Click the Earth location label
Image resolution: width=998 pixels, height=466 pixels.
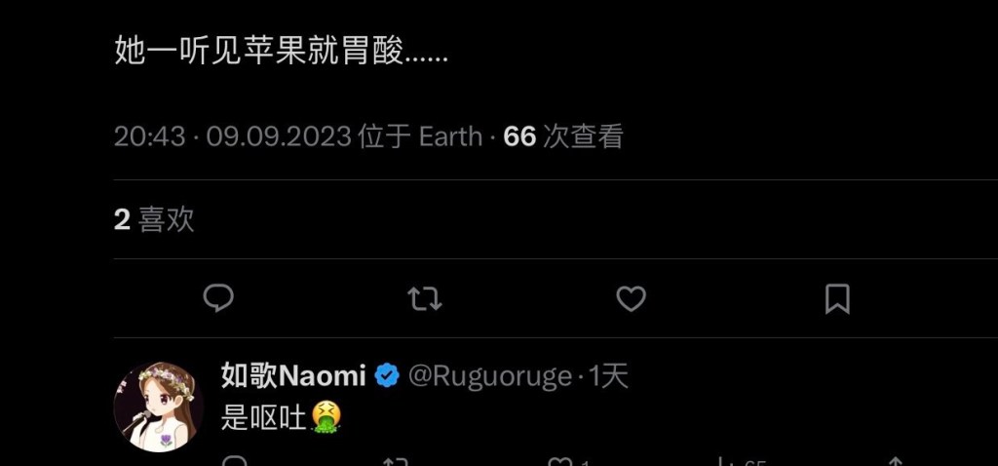(450, 136)
